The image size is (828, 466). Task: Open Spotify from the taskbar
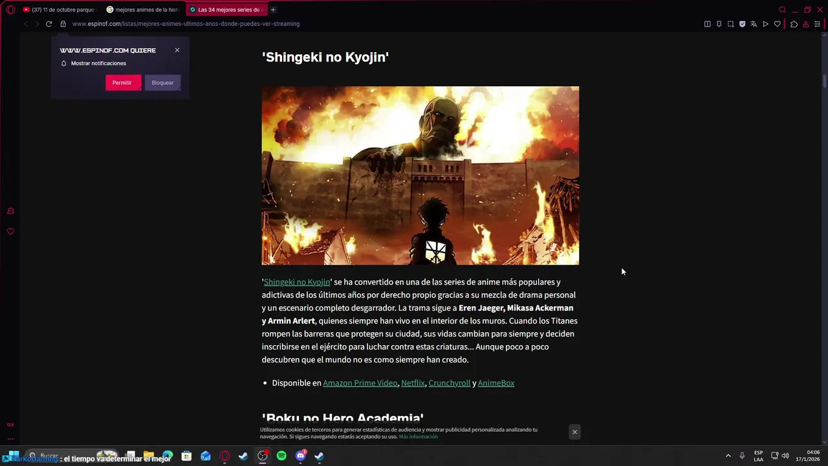(281, 456)
